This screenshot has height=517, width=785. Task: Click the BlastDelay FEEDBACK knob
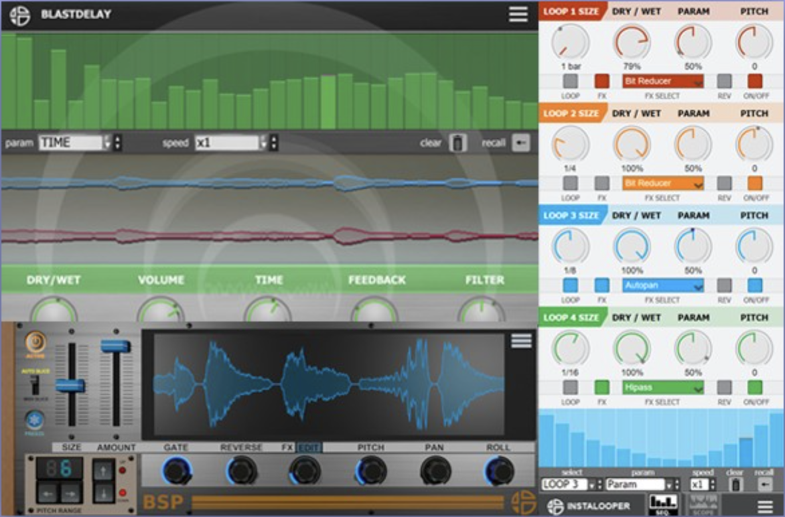(374, 310)
